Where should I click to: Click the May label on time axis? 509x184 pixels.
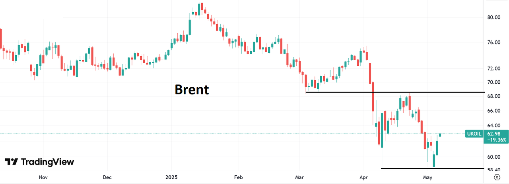point(427,177)
